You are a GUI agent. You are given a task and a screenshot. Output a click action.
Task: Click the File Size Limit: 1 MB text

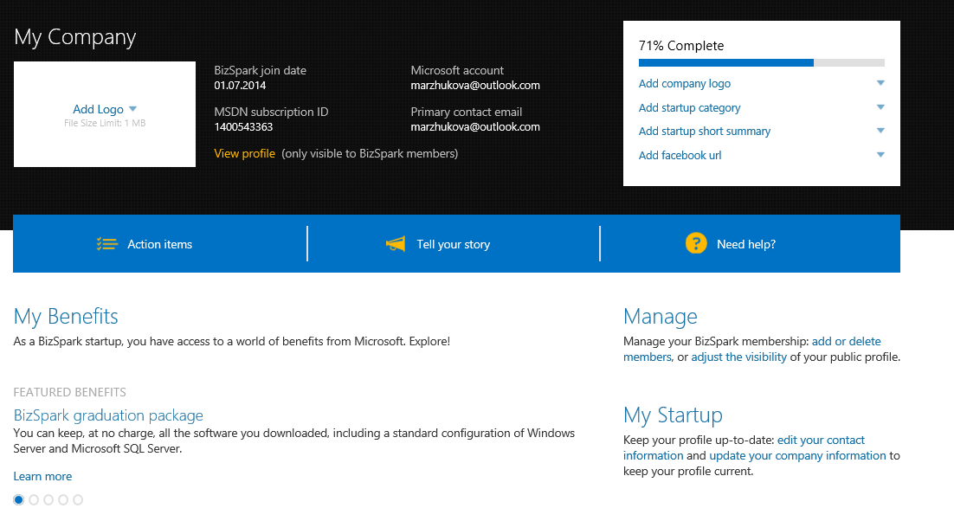click(x=105, y=123)
